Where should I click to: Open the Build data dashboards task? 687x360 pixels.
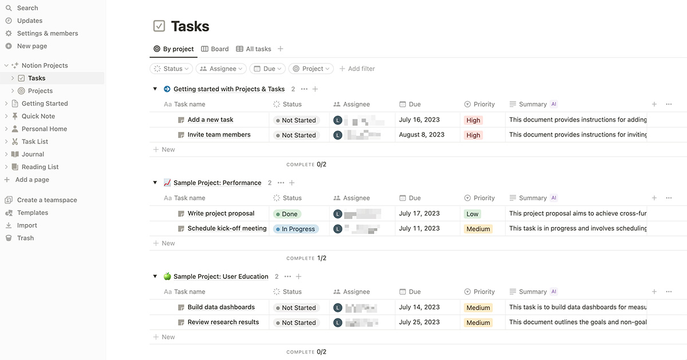coord(222,307)
